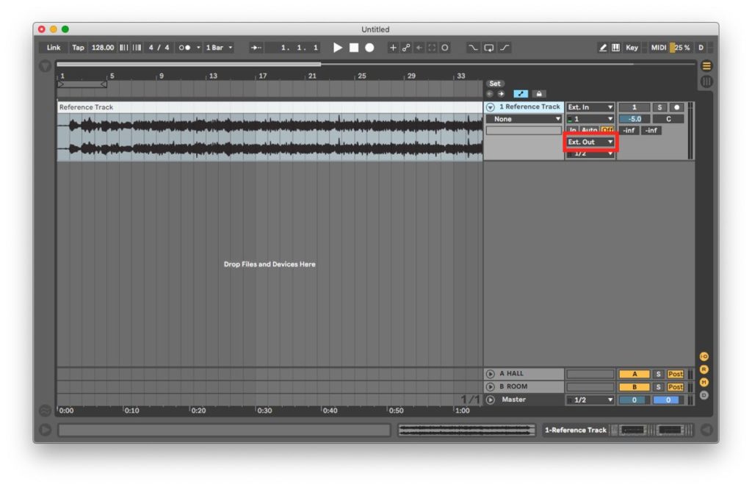Click the Link button
This screenshot has width=752, height=487.
tap(54, 48)
